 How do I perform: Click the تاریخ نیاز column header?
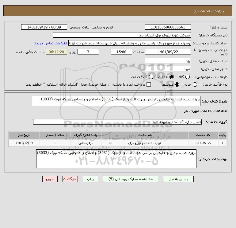pyautogui.click(x=24, y=135)
